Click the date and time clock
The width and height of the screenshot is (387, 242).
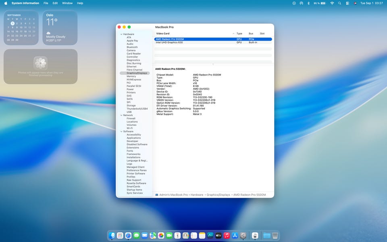(x=371, y=3)
